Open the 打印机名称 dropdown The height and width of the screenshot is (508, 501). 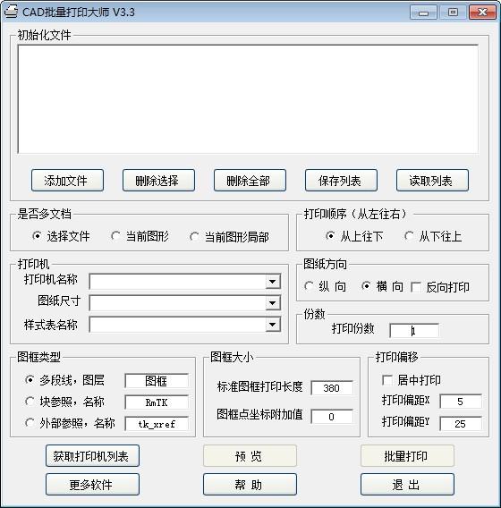coord(273,282)
